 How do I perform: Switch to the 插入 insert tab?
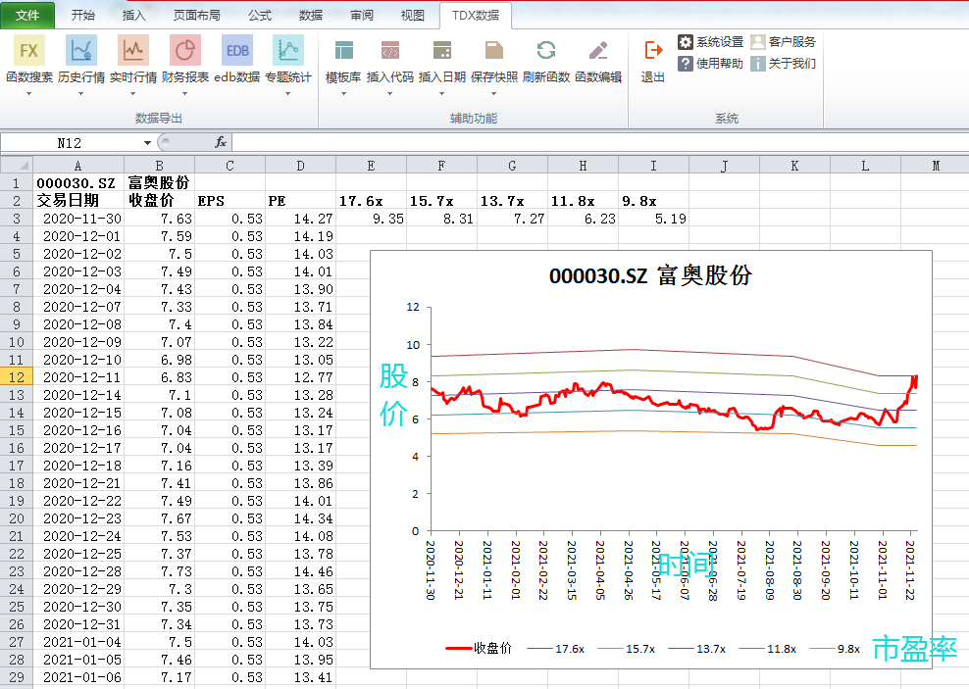tap(133, 16)
